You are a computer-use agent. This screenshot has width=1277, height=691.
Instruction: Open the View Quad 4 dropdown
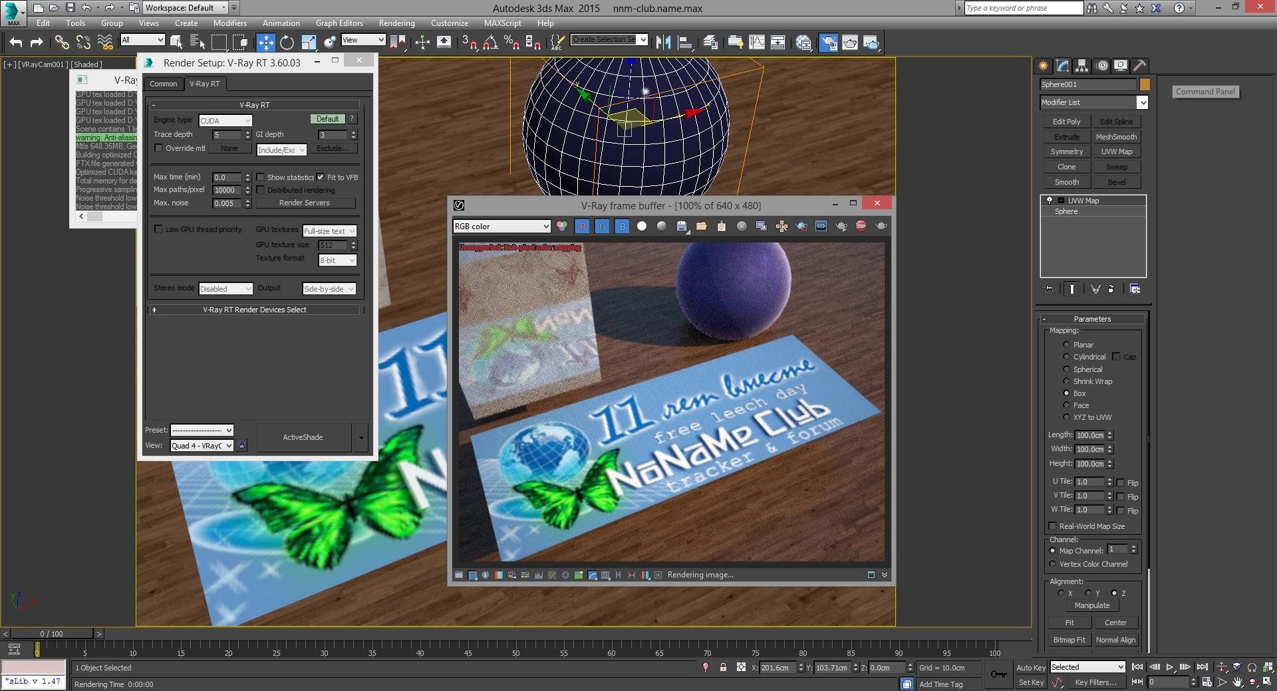coord(202,446)
